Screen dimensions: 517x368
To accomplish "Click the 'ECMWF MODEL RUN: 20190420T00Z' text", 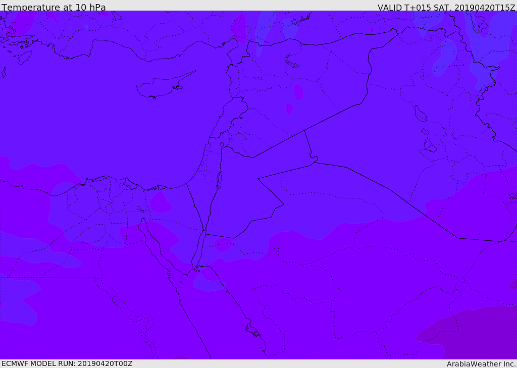I will pos(67,363).
